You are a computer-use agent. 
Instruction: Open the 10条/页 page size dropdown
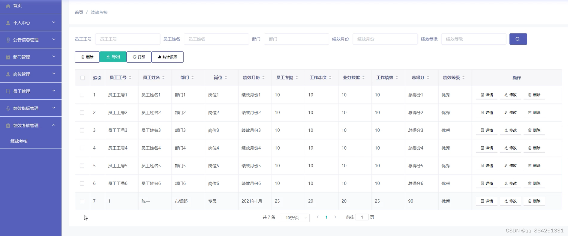click(x=294, y=218)
